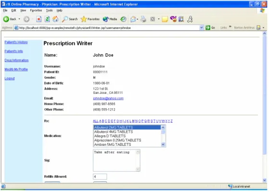The image size is (269, 192).
Task: Click the status bar page icon
Action: 3,187
